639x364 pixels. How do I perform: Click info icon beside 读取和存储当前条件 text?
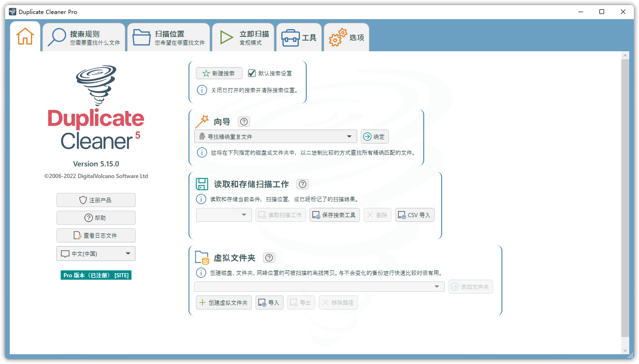[201, 199]
